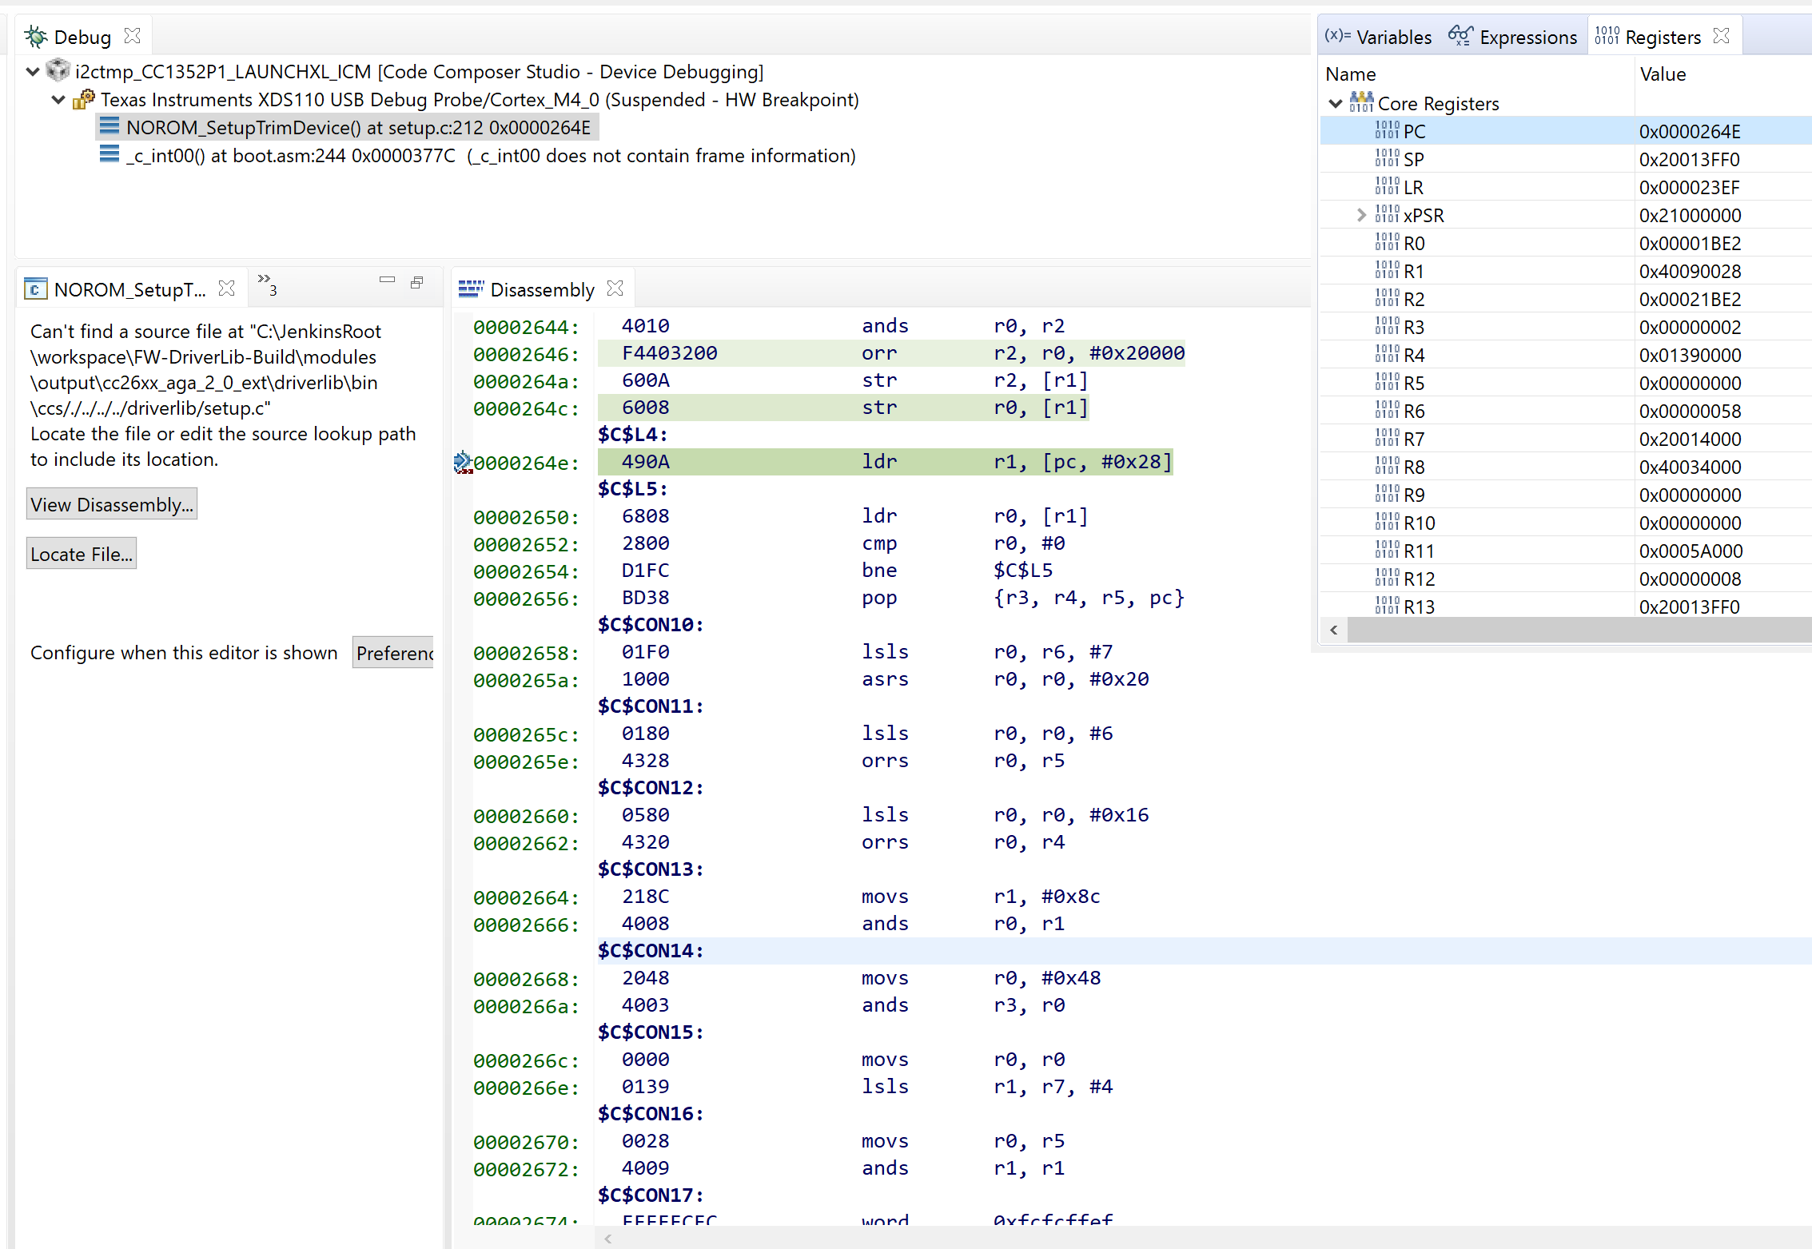Select the NOROM_SetupTrimDevice stack frame
This screenshot has width=1812, height=1249.
[357, 128]
